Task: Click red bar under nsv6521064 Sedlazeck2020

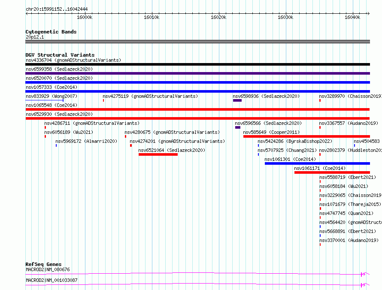Action: pyautogui.click(x=158, y=154)
